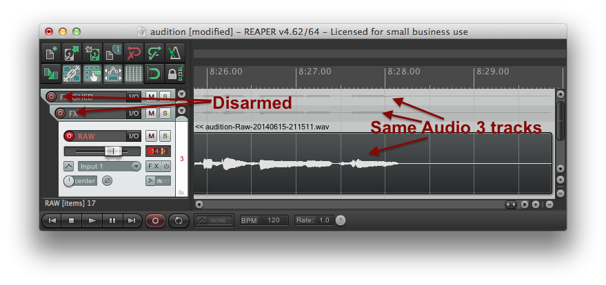This screenshot has width=606, height=285.
Task: Arm the FINISHED track for recording
Action: click(51, 97)
